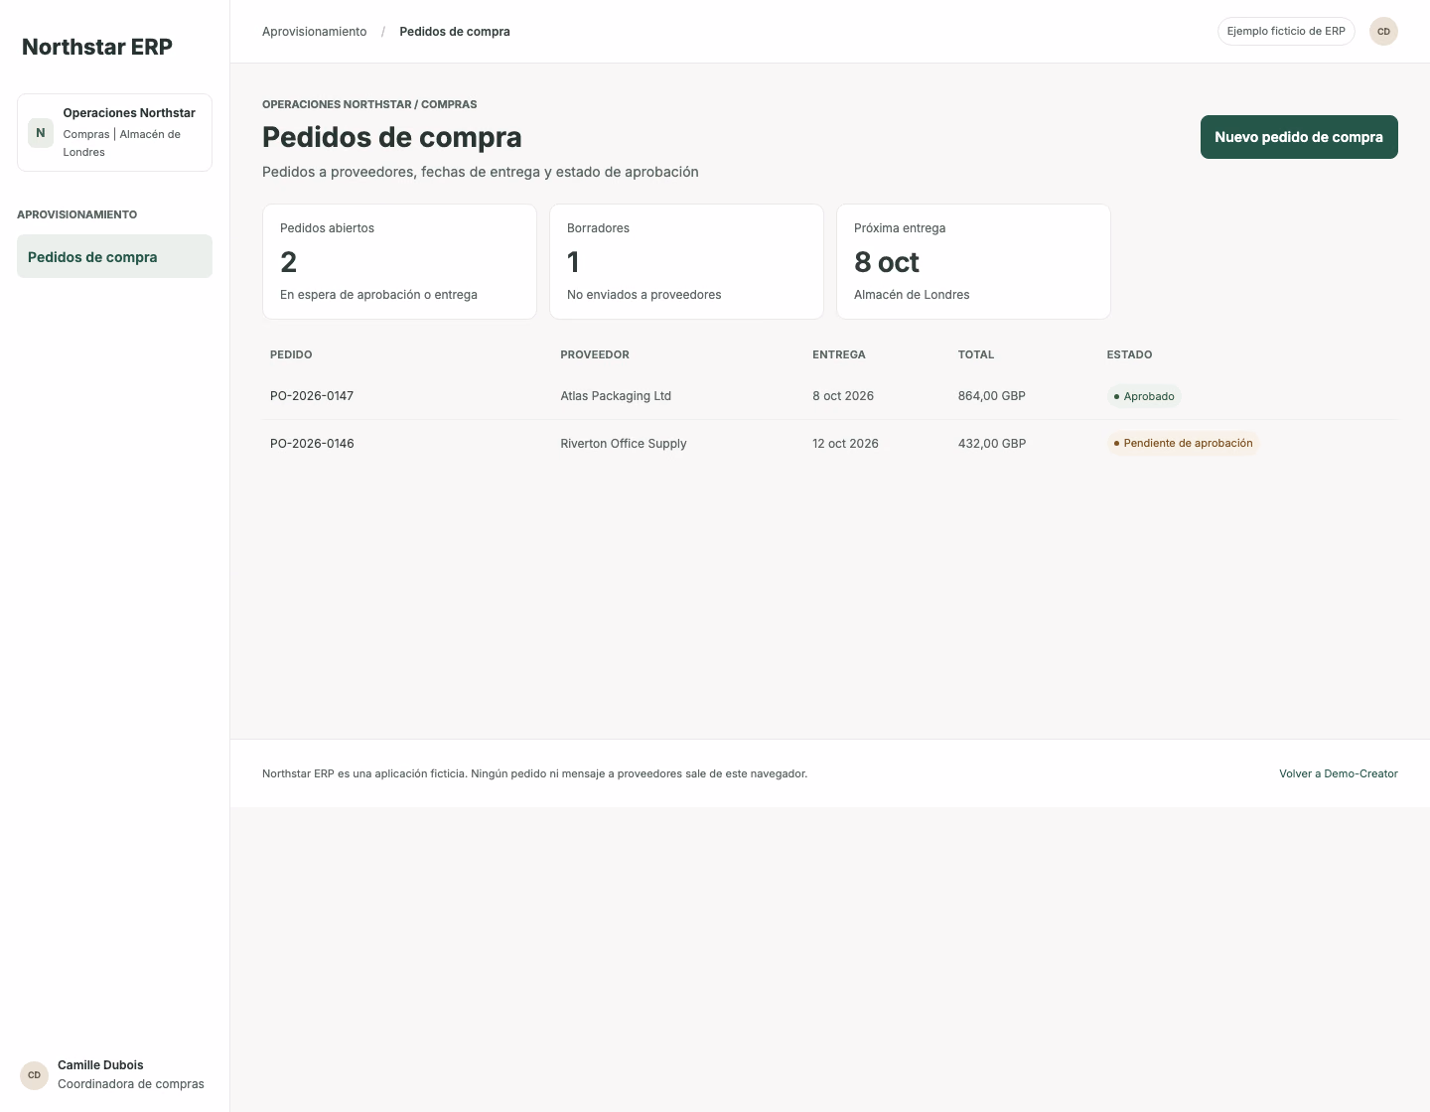
Task: Click supplier Atlas Packaging Ltd
Action: click(x=616, y=396)
